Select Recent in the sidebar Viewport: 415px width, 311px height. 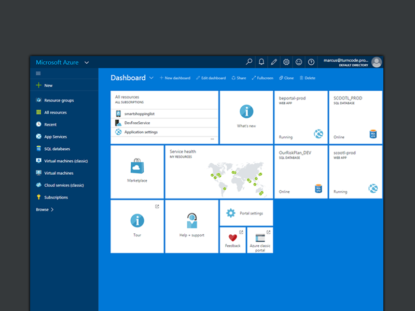pyautogui.click(x=50, y=124)
